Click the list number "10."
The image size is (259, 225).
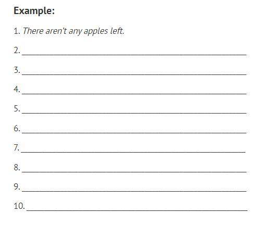[x=19, y=206]
